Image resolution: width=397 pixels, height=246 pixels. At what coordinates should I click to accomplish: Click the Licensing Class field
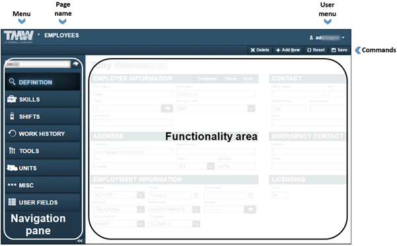pos(280,195)
